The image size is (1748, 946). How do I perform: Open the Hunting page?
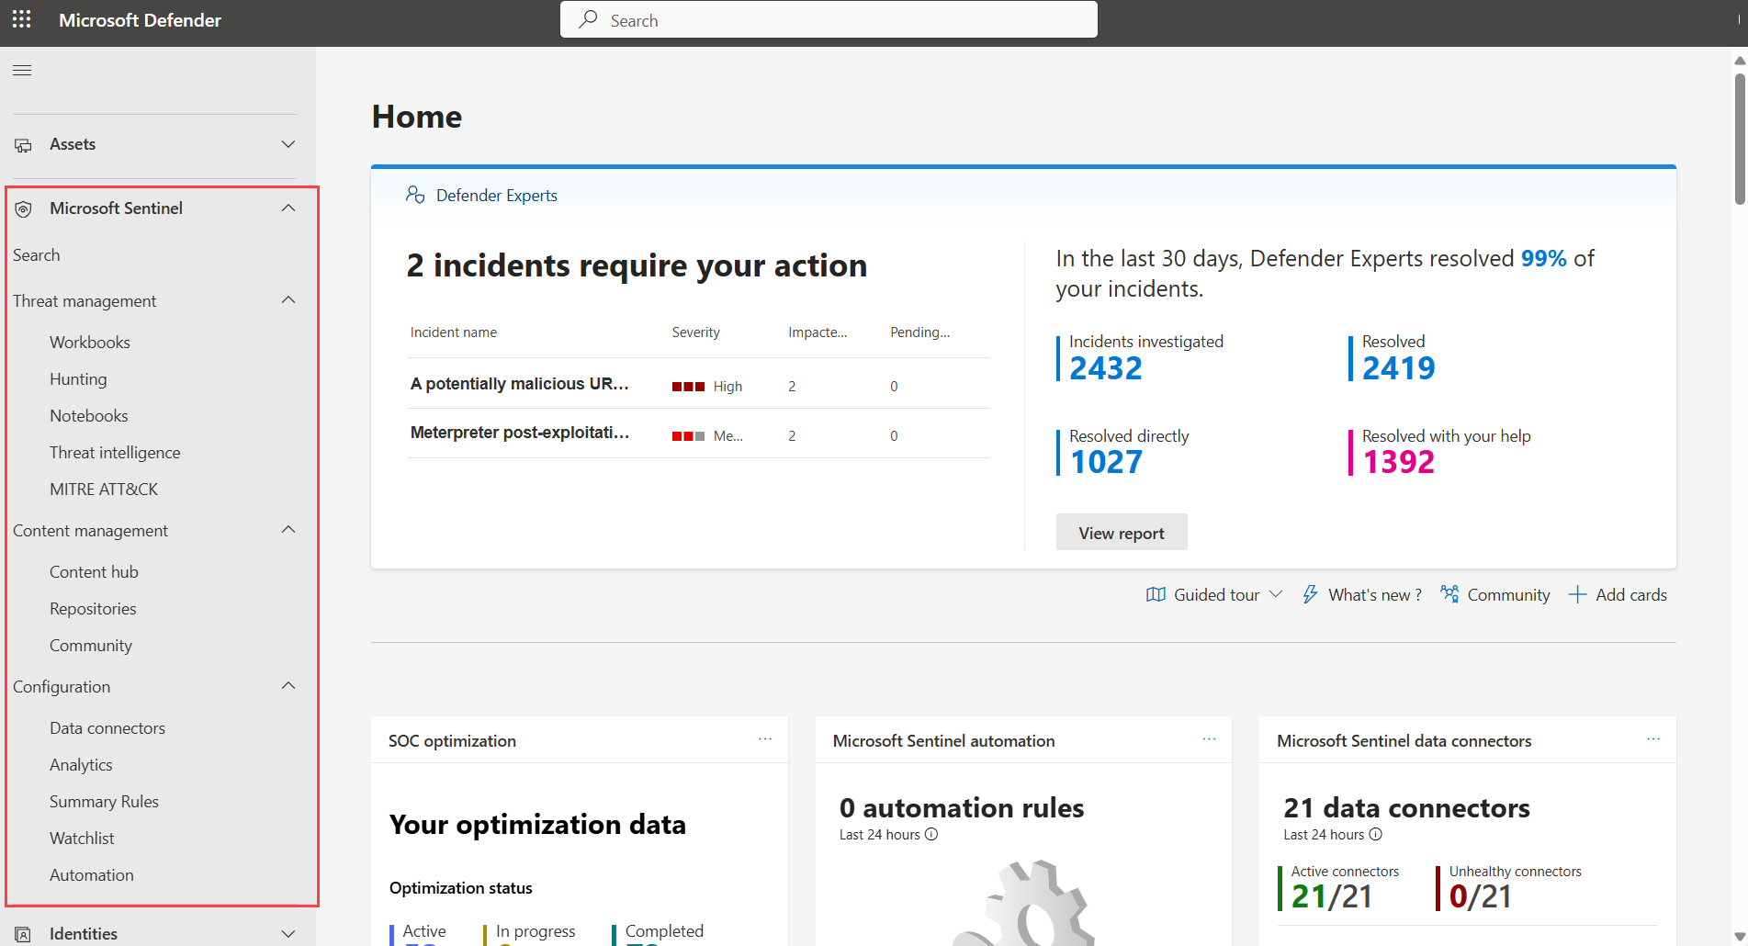78,378
